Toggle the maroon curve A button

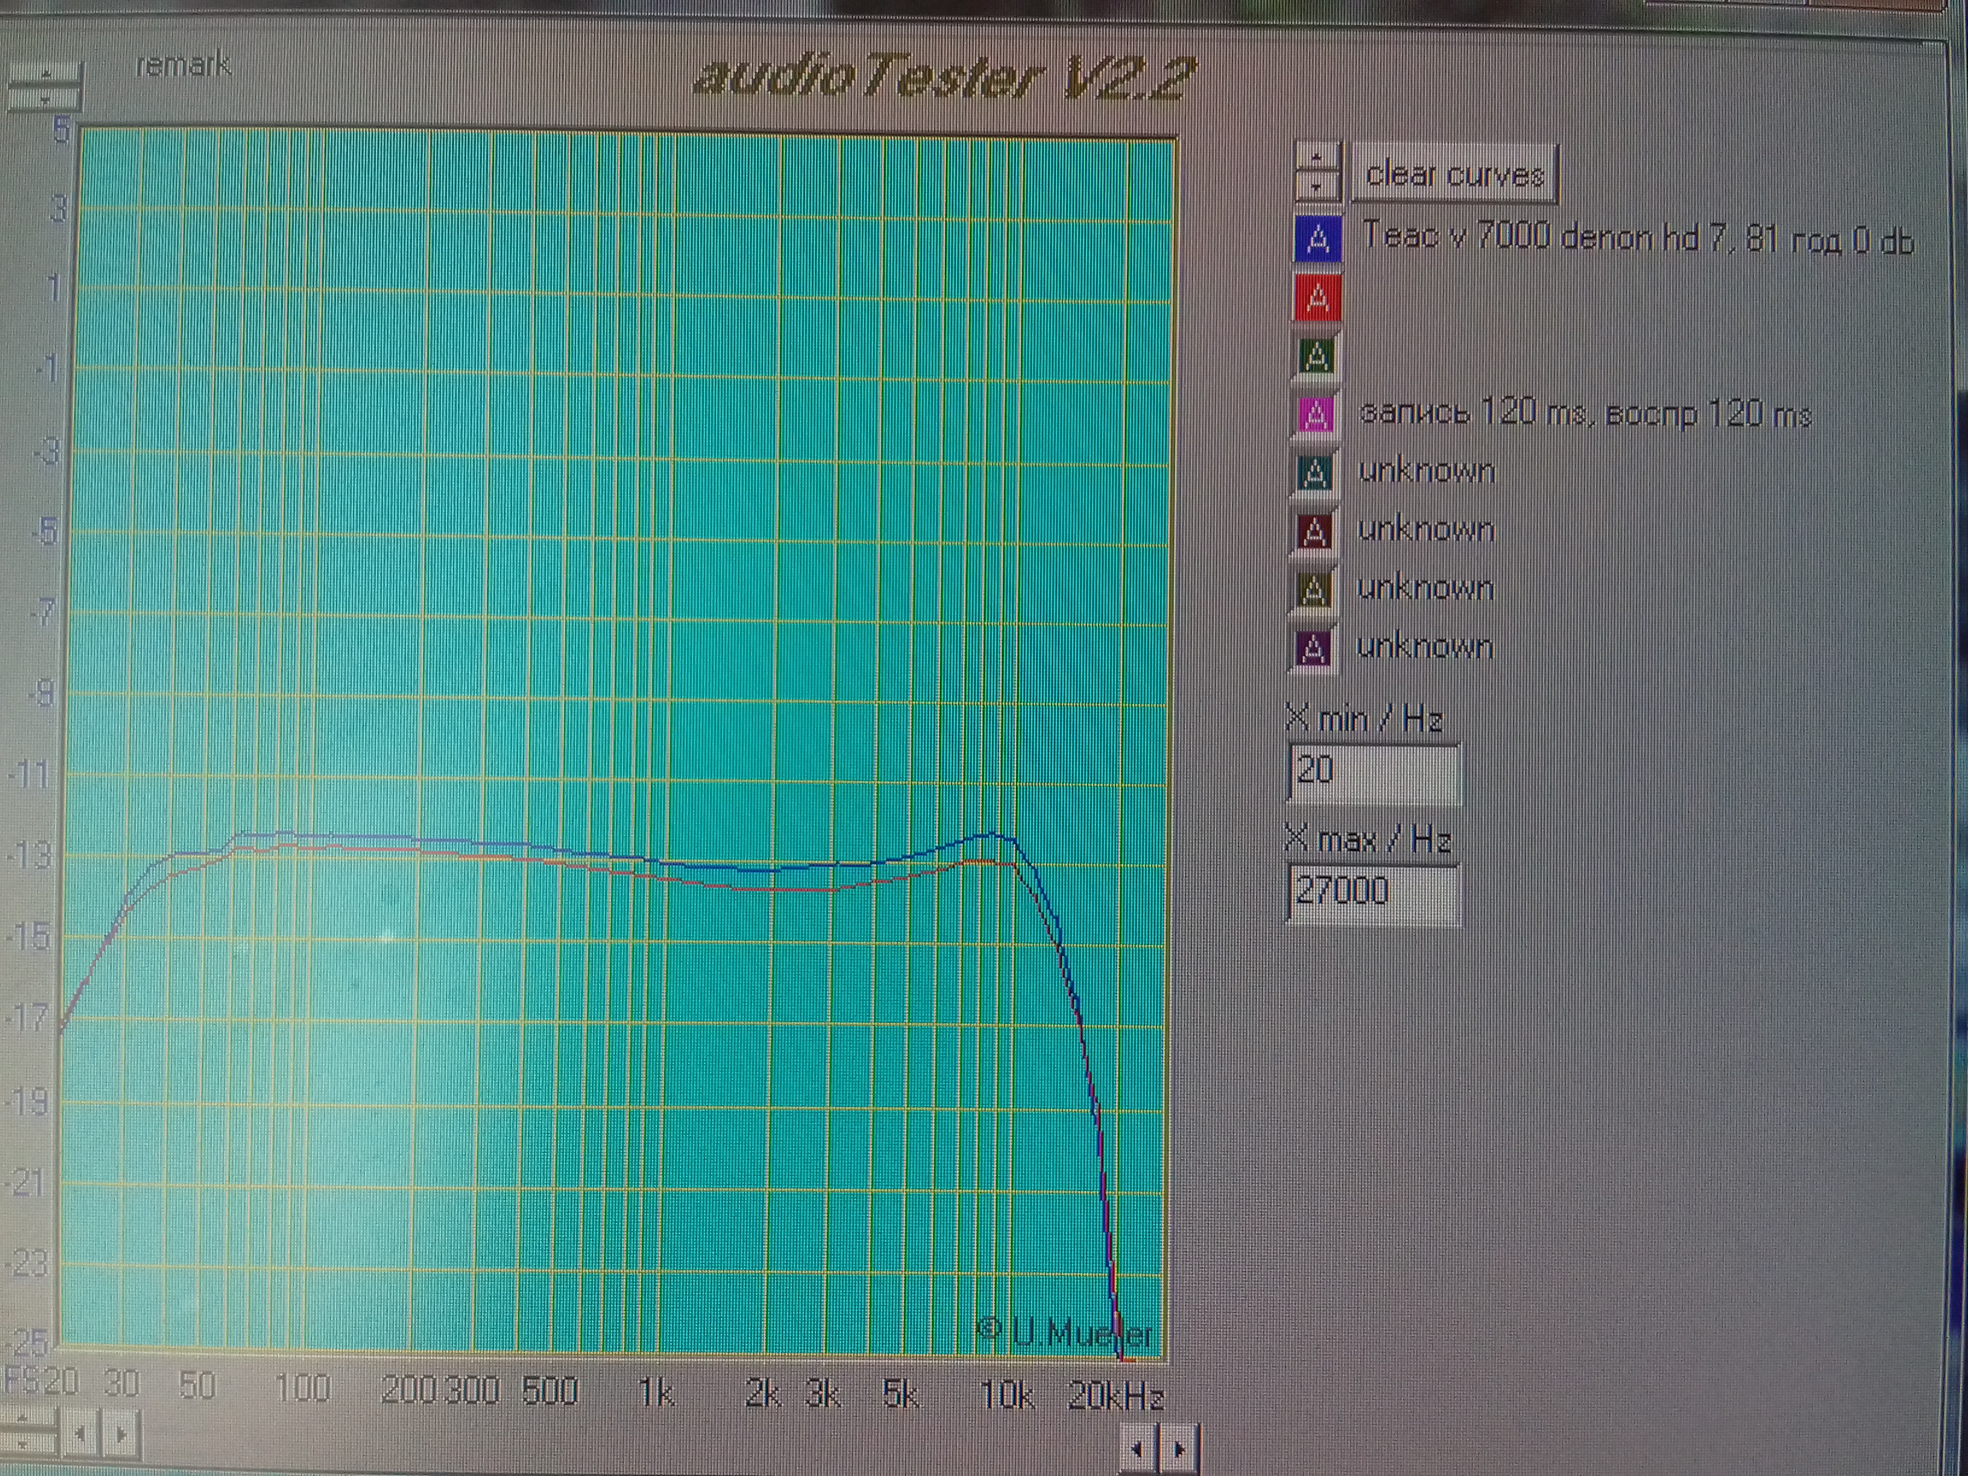click(x=1315, y=531)
